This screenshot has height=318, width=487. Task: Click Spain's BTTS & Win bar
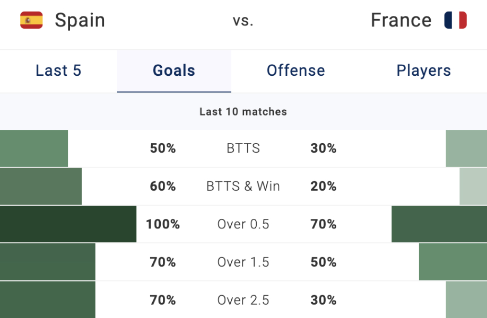(x=41, y=187)
